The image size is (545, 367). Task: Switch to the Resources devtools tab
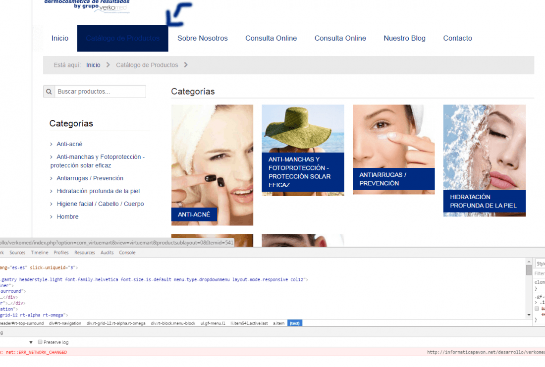(84, 253)
